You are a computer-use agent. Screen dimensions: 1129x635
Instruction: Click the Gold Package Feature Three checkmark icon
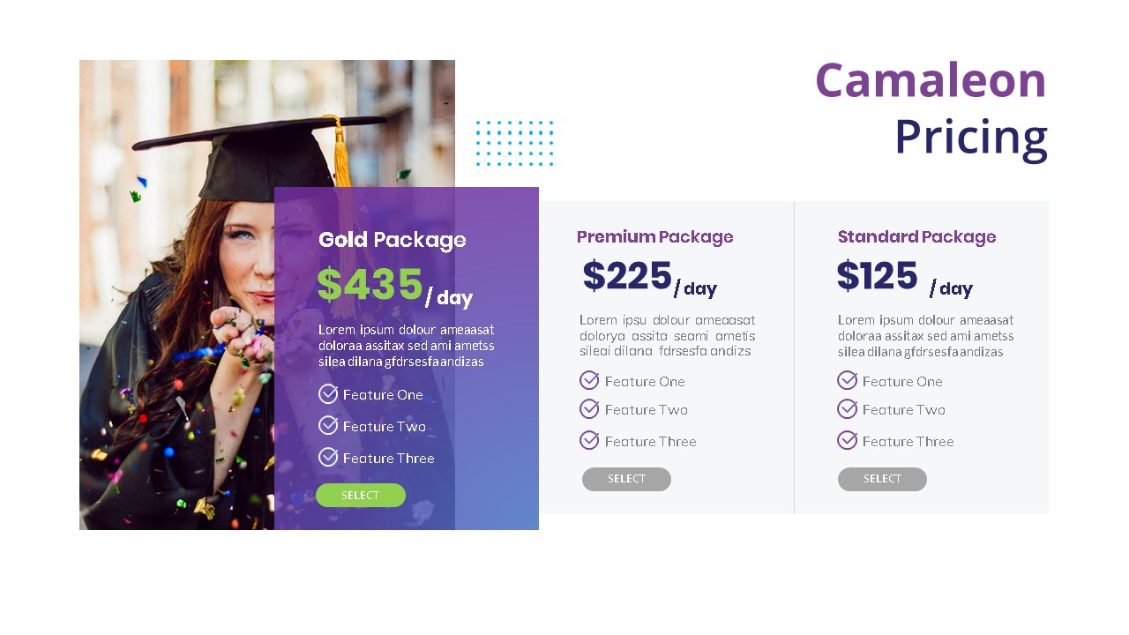(x=328, y=457)
